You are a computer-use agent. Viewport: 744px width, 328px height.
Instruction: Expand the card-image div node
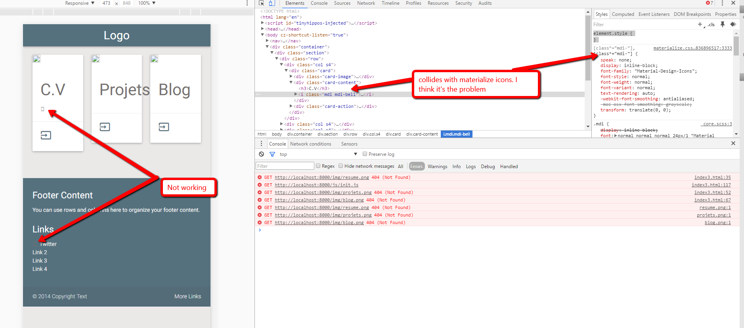point(291,77)
